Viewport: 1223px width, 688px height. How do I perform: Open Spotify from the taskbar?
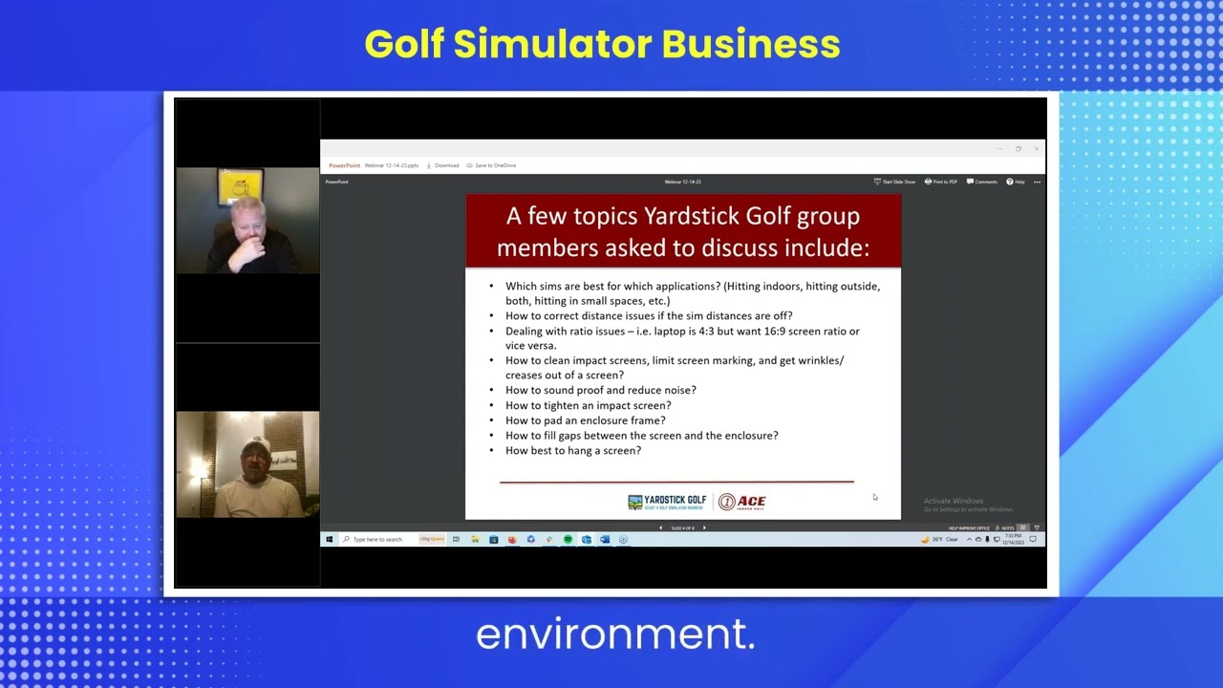[569, 539]
